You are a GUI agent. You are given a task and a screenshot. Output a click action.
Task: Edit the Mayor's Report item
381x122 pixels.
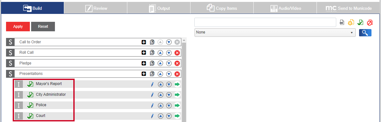click(152, 84)
